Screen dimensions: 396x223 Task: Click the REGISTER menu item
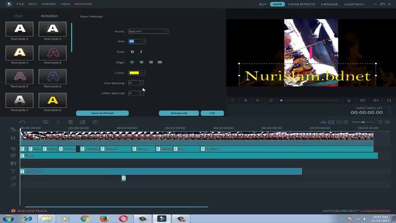click(83, 4)
